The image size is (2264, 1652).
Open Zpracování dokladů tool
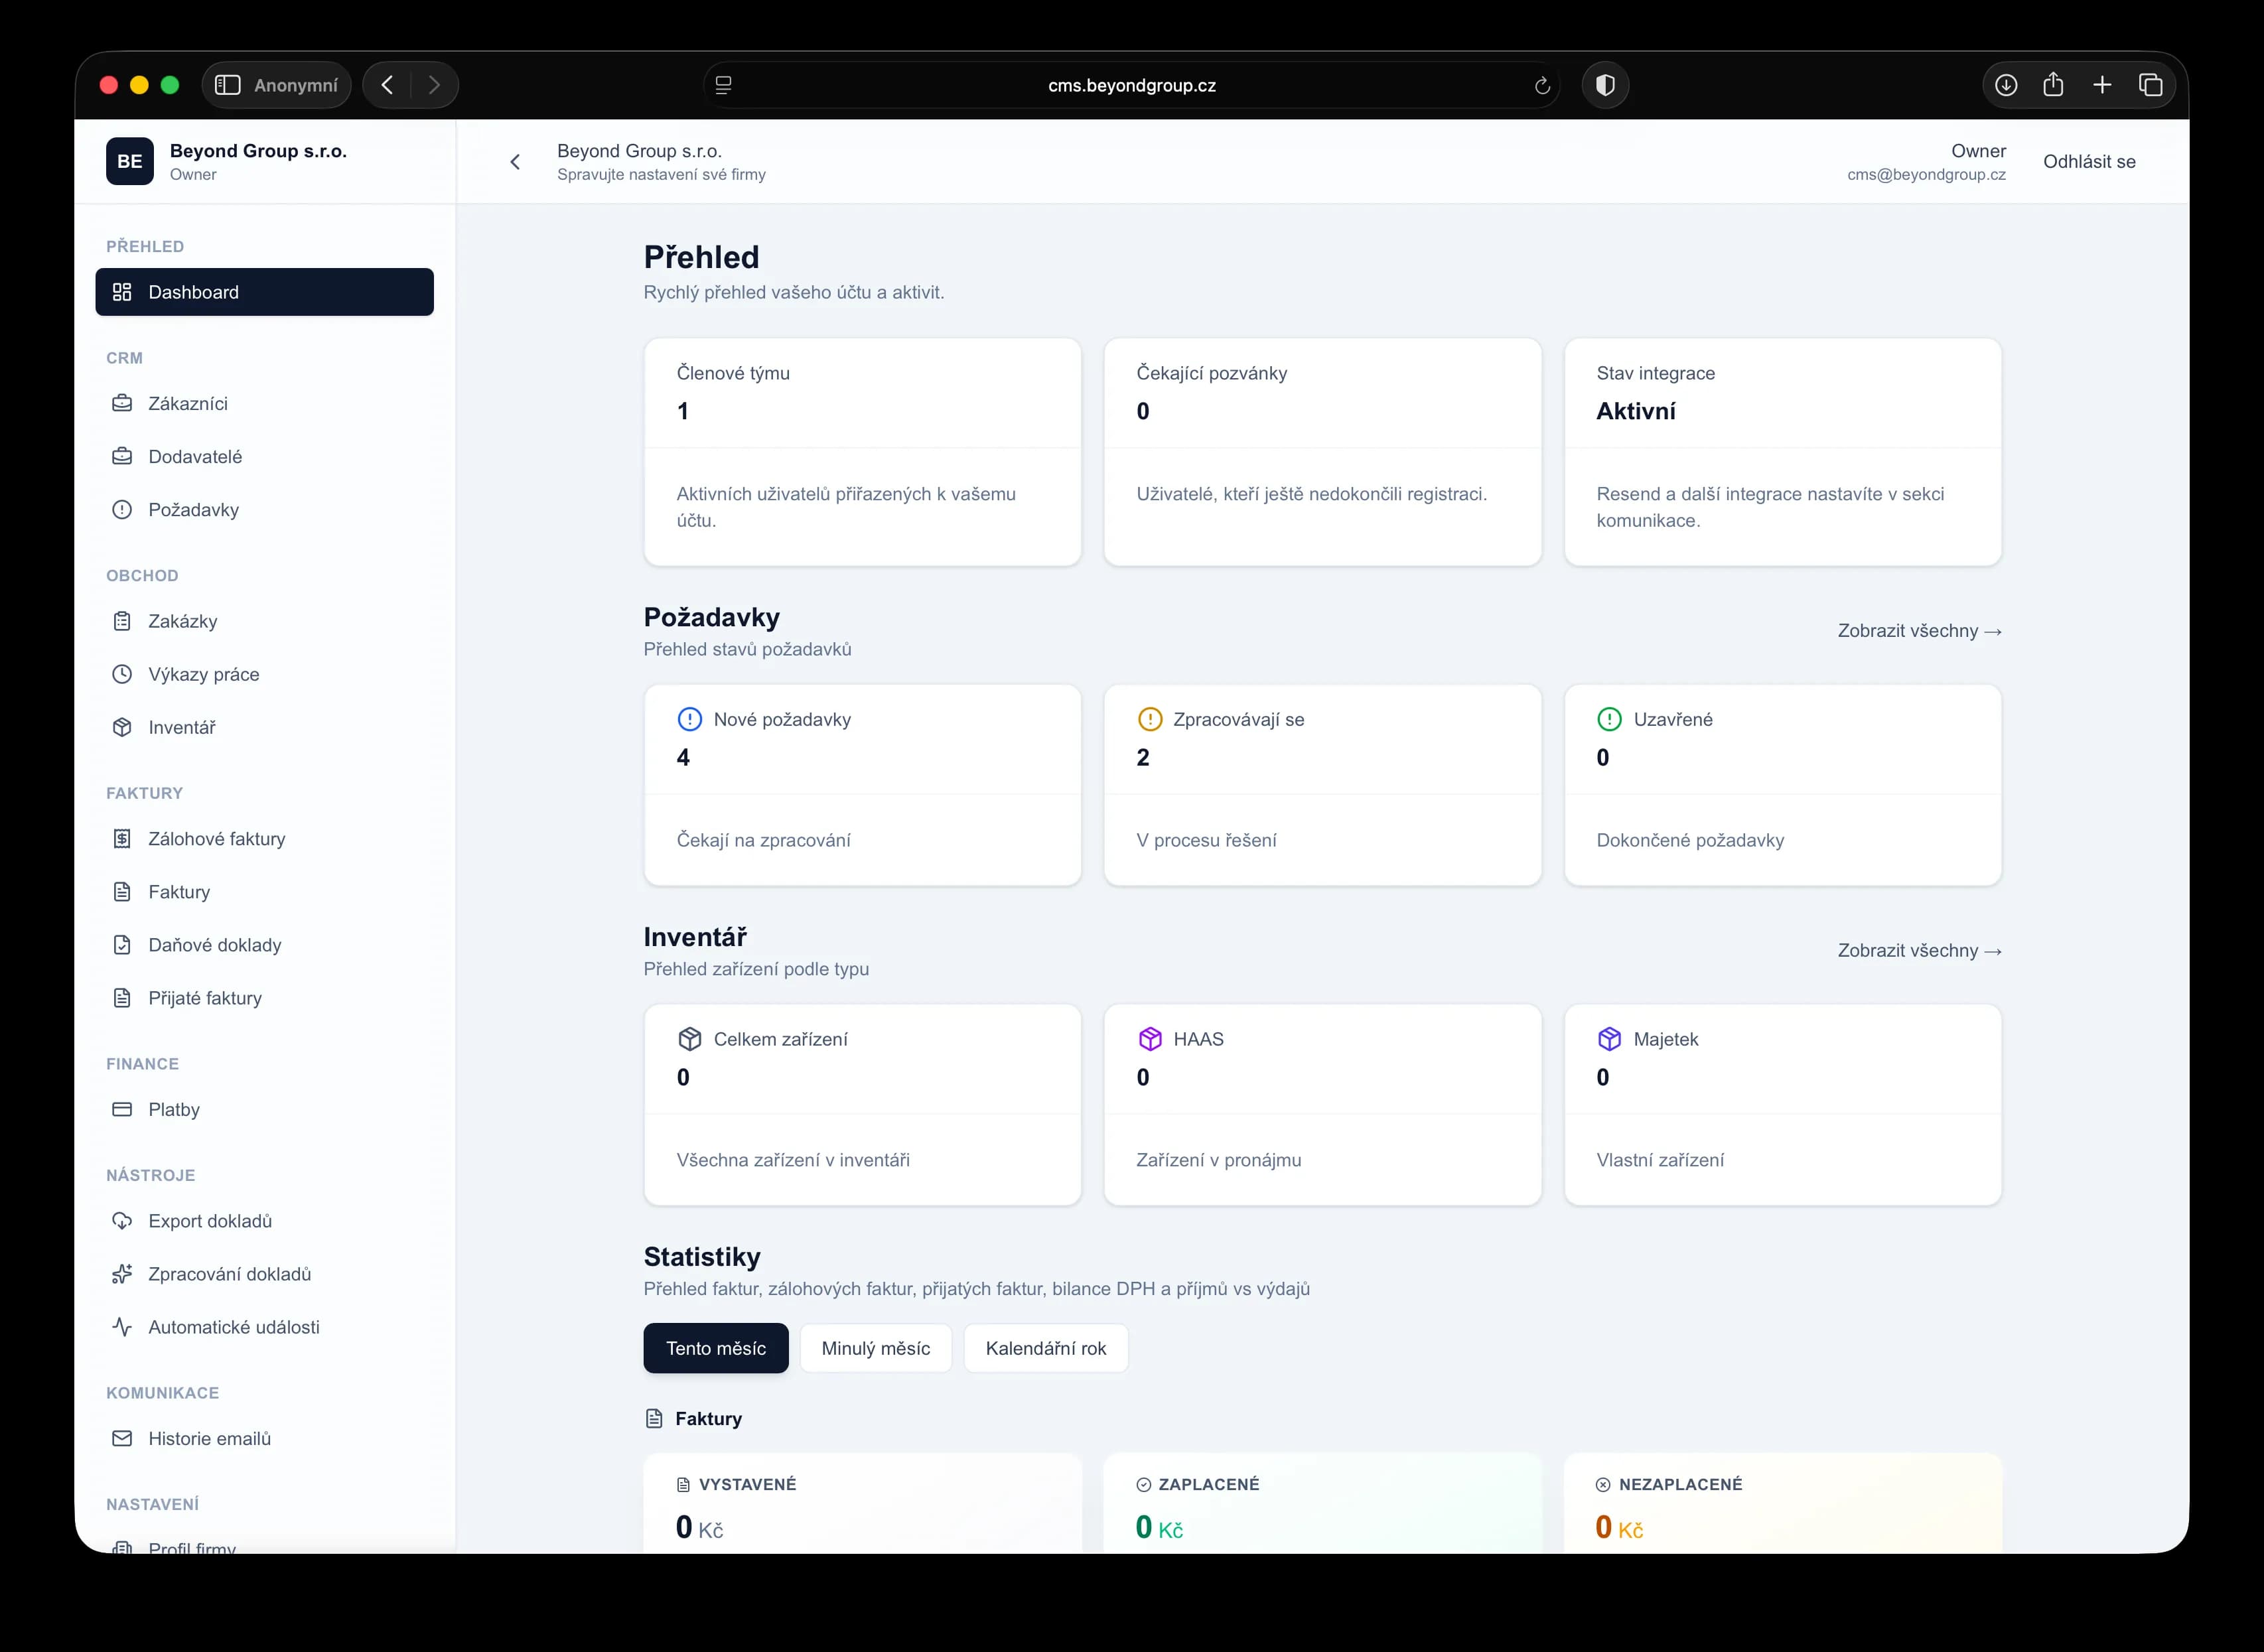pos(230,1273)
